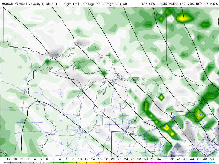Click the '18Z GFS' model run label
The width and height of the screenshot is (219, 164).
click(148, 4)
